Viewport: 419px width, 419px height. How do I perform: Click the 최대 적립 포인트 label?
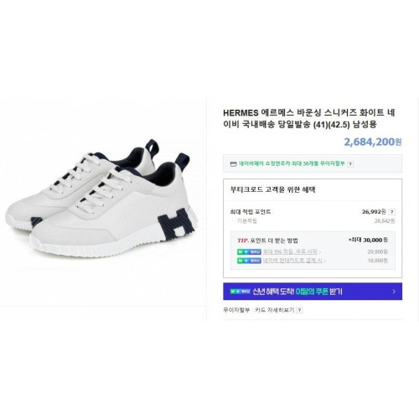[251, 212]
